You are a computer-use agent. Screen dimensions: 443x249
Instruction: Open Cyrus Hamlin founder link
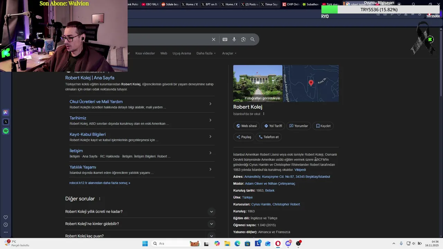pos(261,204)
